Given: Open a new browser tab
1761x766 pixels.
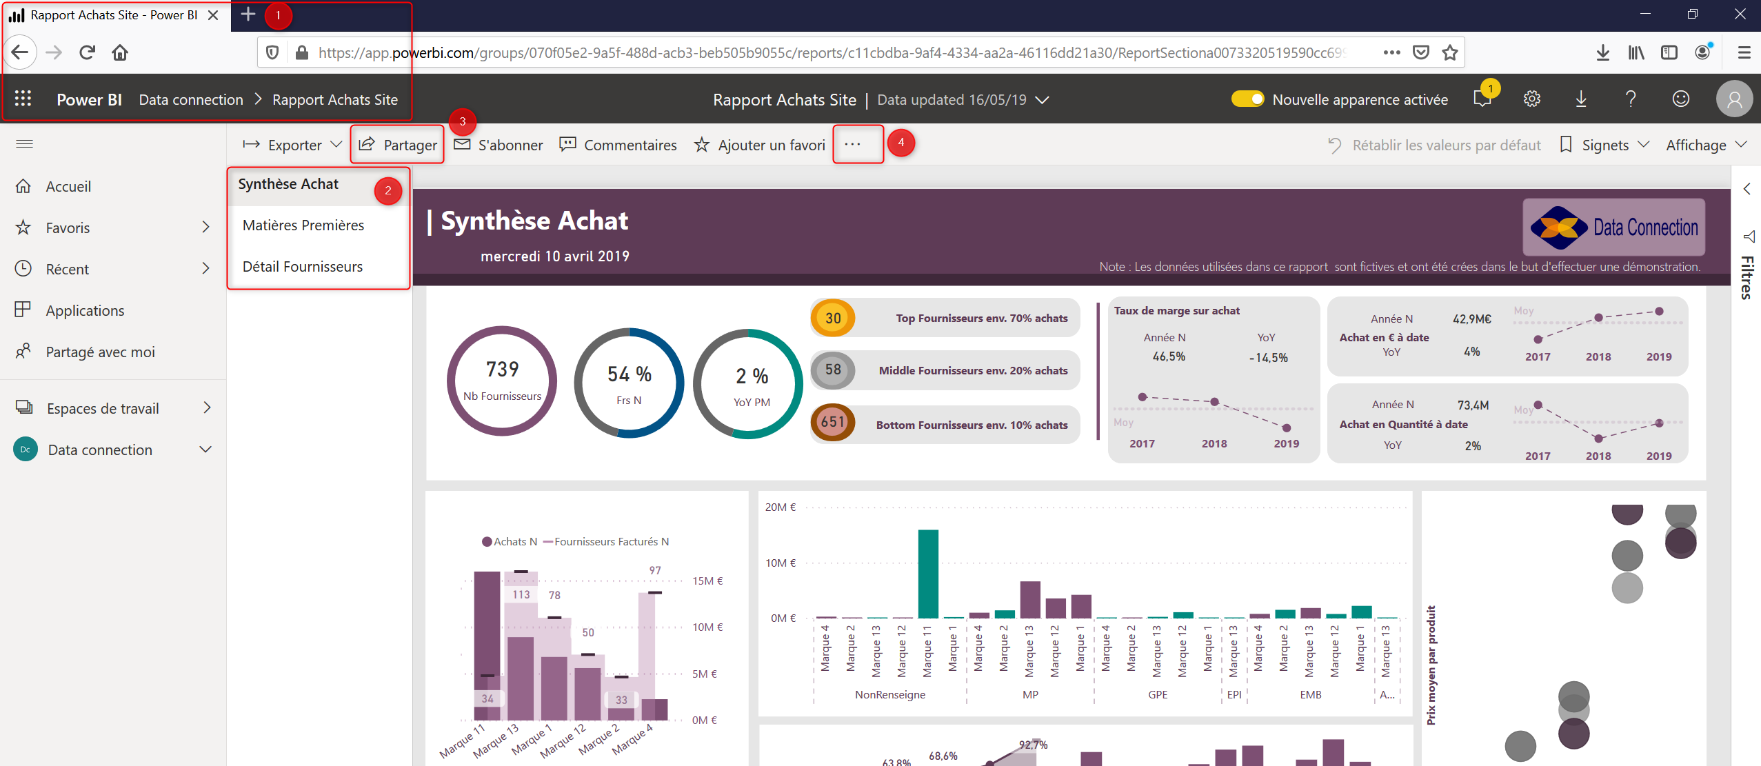Looking at the screenshot, I should [248, 14].
